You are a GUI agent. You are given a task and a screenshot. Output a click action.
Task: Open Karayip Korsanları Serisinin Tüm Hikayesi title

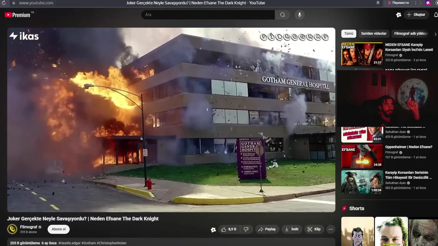coord(409,175)
